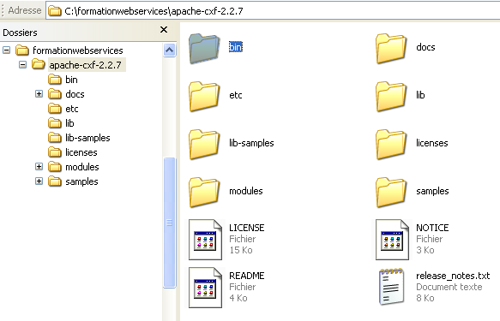Click the lib-samples folder icon in tree
The width and height of the screenshot is (500, 321).
(x=55, y=138)
